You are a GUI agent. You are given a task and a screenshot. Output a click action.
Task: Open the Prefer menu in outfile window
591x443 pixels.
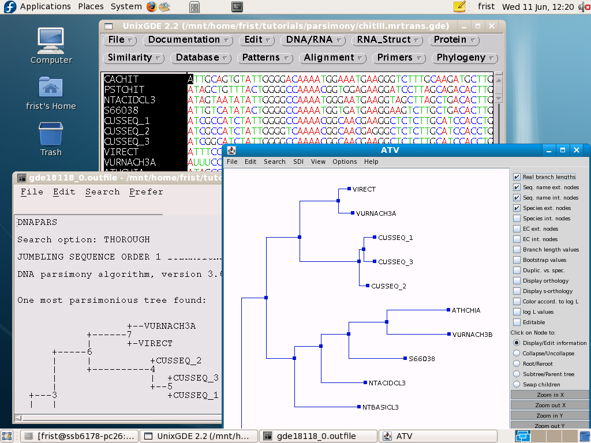click(x=146, y=192)
